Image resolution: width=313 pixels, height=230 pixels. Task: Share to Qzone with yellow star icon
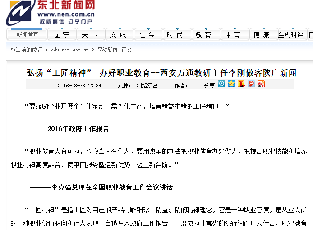click(x=231, y=84)
